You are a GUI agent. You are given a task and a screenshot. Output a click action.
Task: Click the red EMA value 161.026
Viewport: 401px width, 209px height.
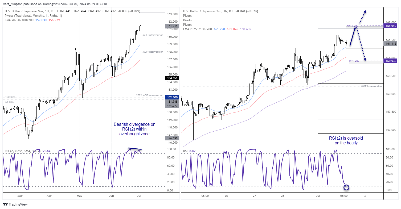[x=232, y=29]
